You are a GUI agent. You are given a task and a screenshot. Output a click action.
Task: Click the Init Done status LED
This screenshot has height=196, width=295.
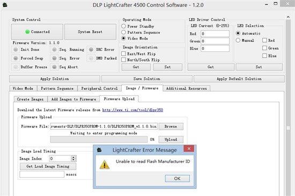[16, 49]
